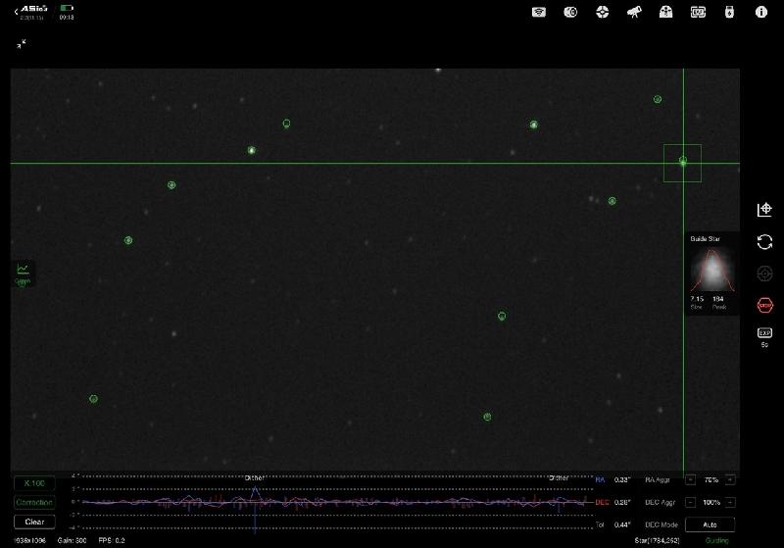Viewport: 784px width, 548px height.
Task: Open the bracketed box icon left of the storage icon
Action: click(698, 12)
